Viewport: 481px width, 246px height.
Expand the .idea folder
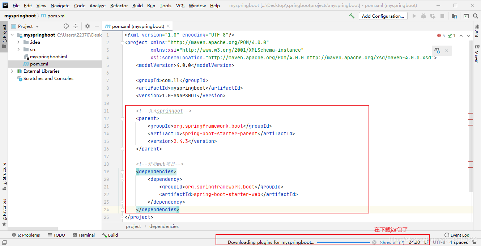18,42
